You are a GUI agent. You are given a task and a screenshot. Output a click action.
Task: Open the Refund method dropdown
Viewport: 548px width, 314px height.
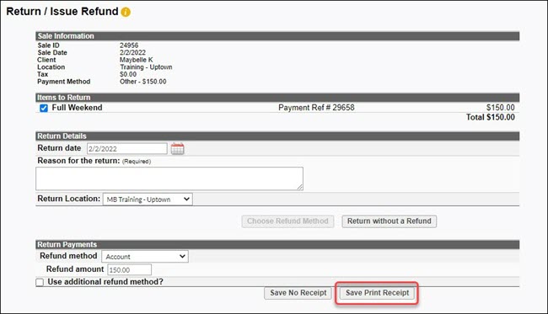tap(145, 257)
